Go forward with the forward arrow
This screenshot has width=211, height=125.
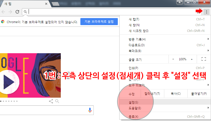tap(10, 12)
